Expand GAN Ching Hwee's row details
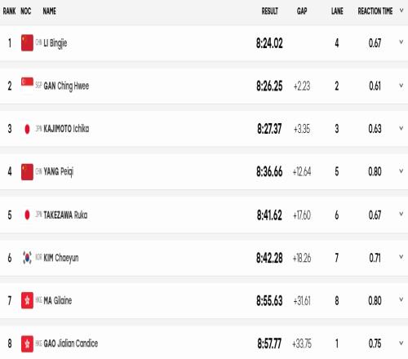 [401, 86]
